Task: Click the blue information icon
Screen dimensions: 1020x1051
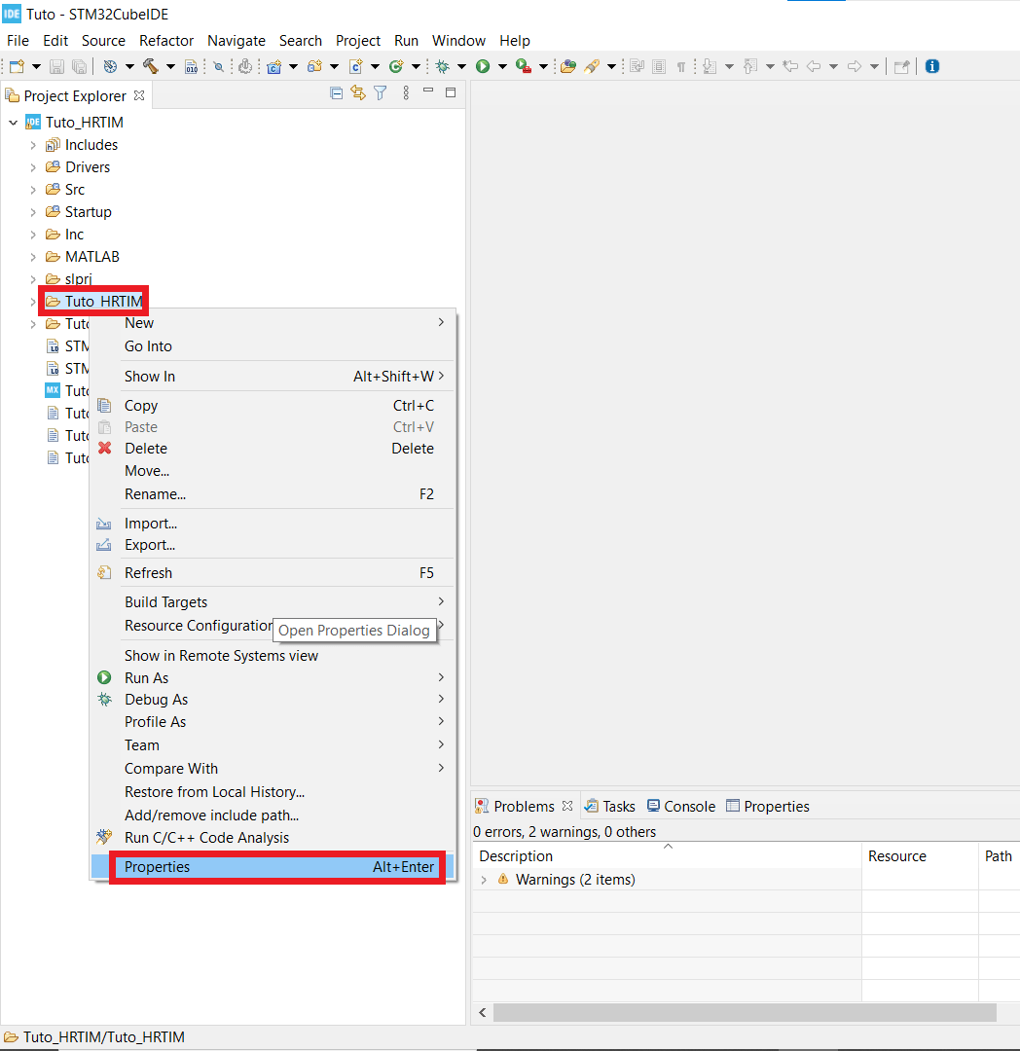Action: pos(932,66)
